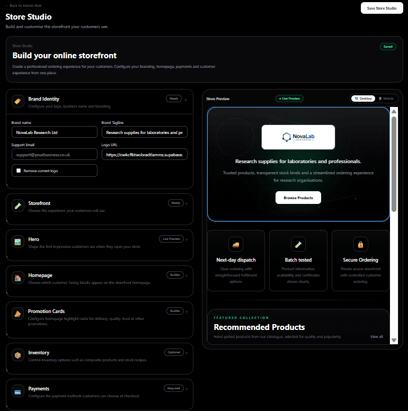
Task: Click the Ready badge on Storefront
Action: coord(176,203)
